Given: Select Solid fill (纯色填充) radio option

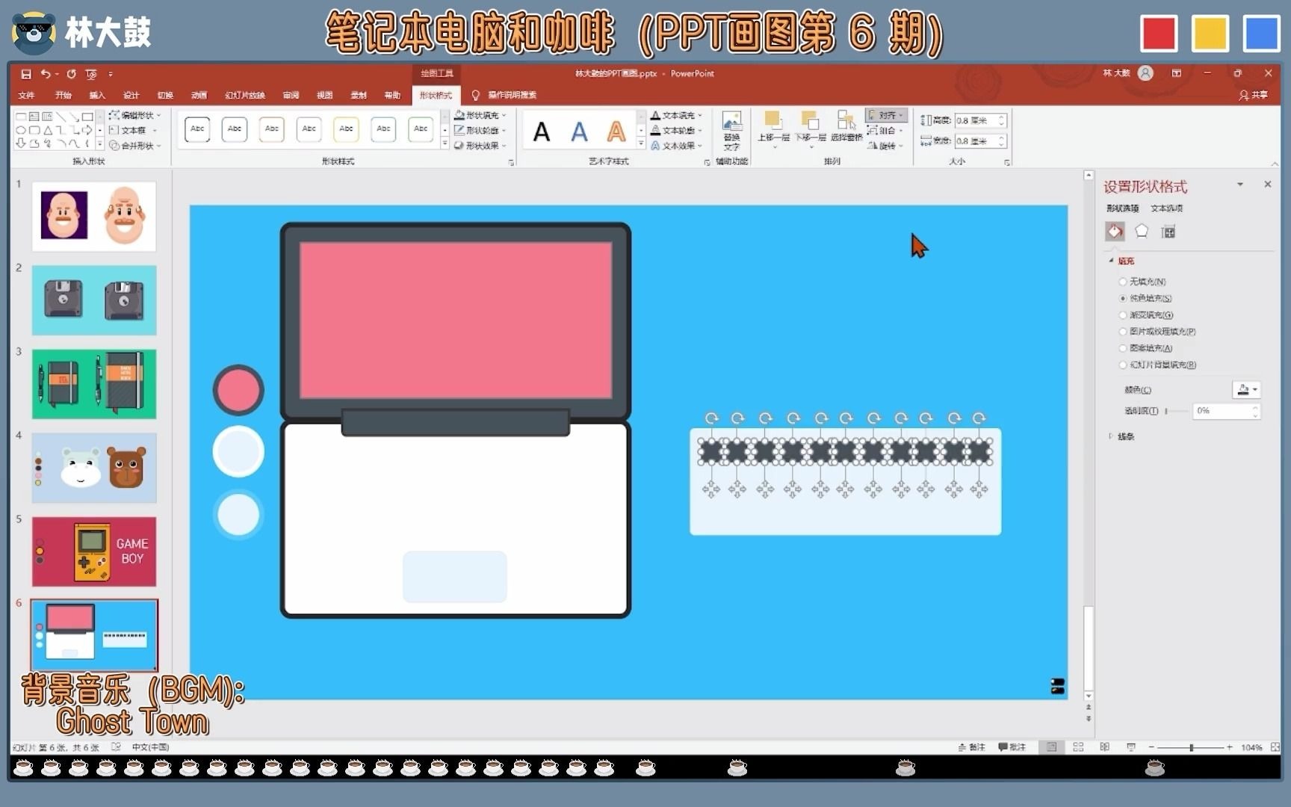Looking at the screenshot, I should (x=1122, y=298).
